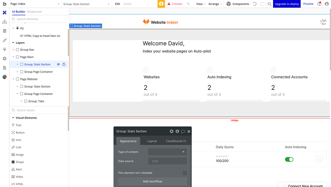Collapse the Layers section
331x187 pixels.
point(13,43)
